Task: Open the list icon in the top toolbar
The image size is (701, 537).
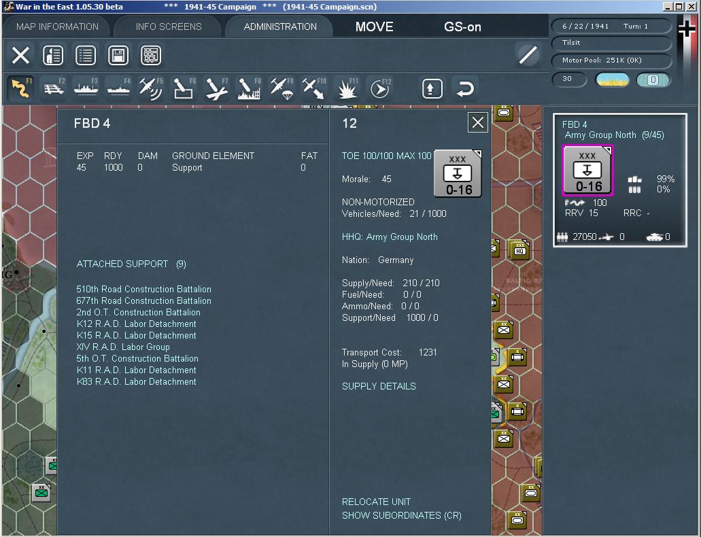Action: pyautogui.click(x=86, y=56)
